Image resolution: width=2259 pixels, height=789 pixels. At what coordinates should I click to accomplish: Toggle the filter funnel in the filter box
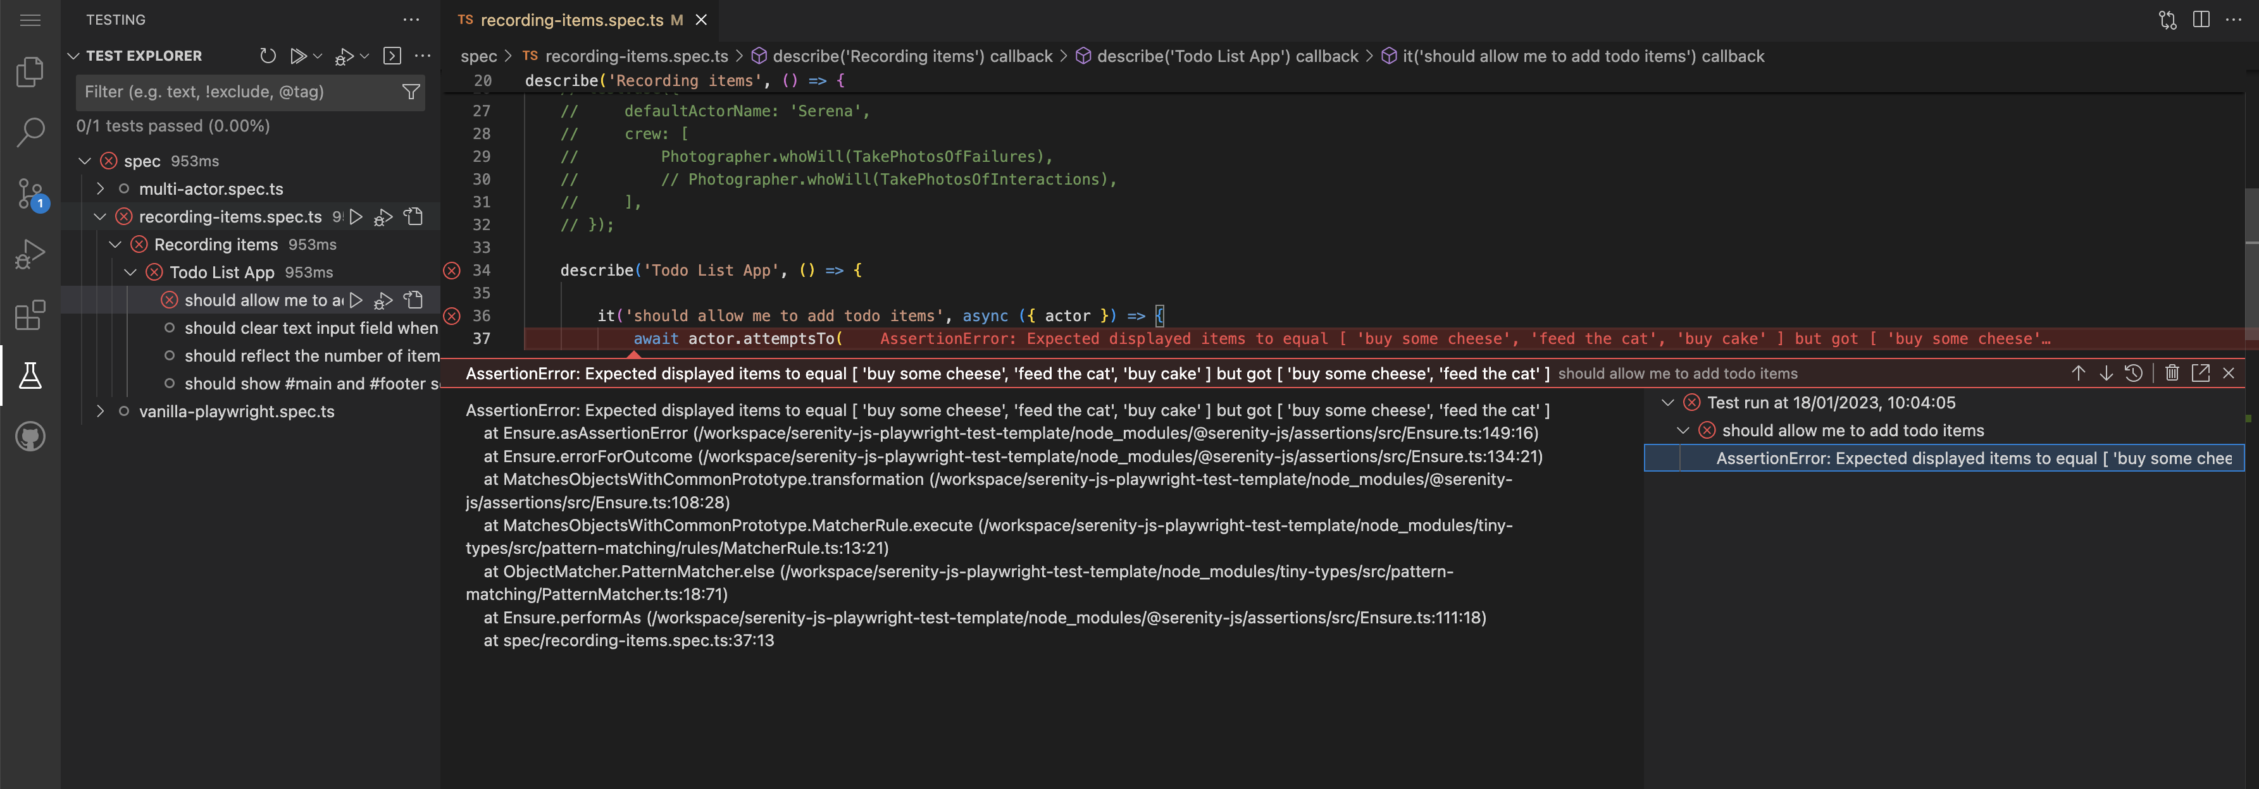411,92
